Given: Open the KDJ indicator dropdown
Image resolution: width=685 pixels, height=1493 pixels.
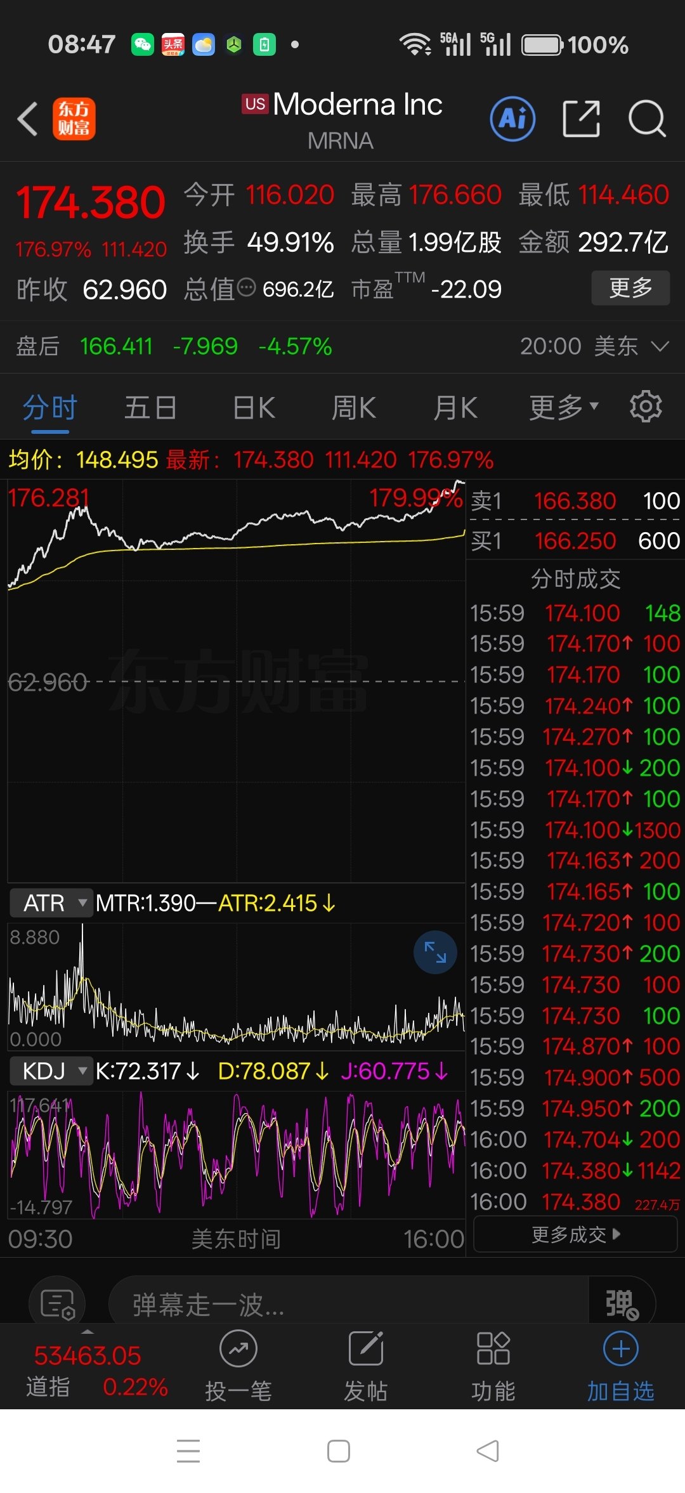Looking at the screenshot, I should point(51,1071).
